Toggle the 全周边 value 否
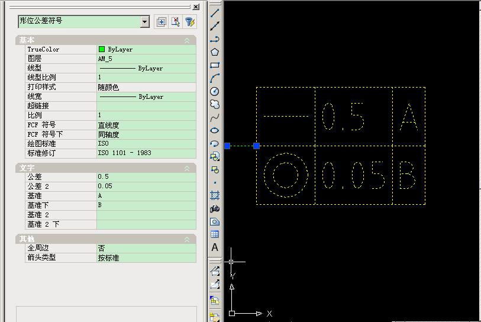Viewport: 481px width, 322px height. click(146, 248)
